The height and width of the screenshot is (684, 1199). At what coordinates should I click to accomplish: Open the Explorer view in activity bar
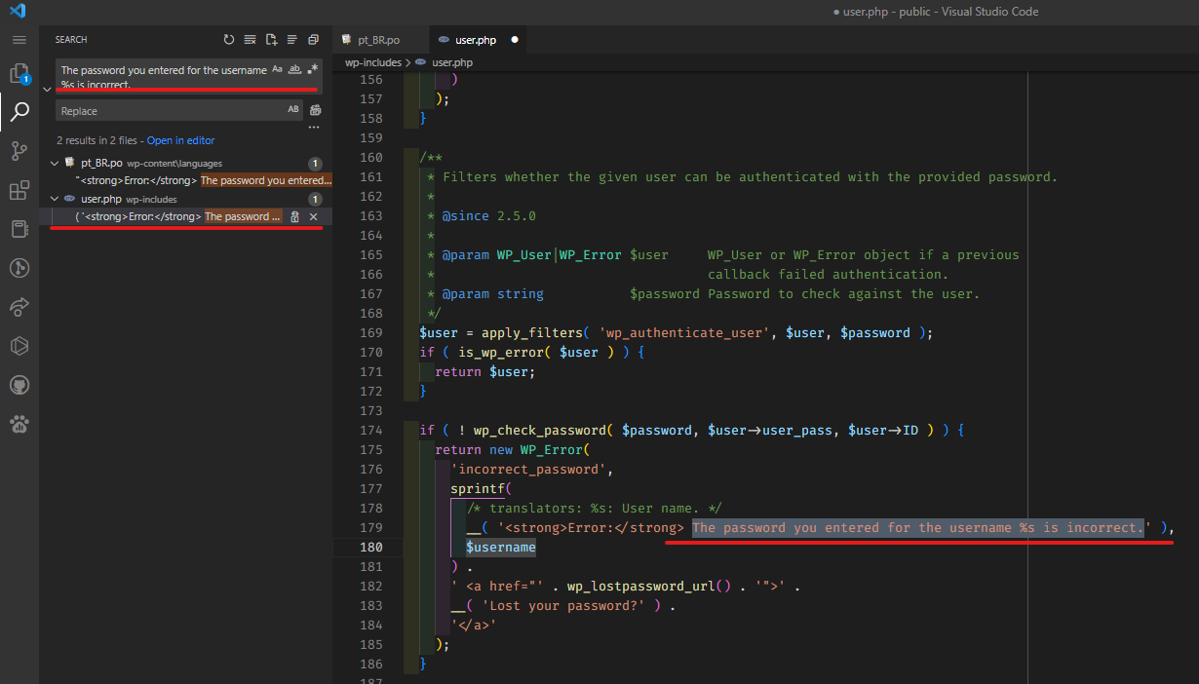coord(19,74)
